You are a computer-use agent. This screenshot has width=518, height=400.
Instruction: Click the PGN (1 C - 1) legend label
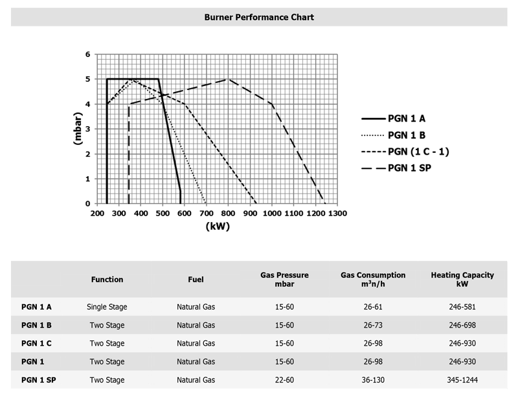418,151
